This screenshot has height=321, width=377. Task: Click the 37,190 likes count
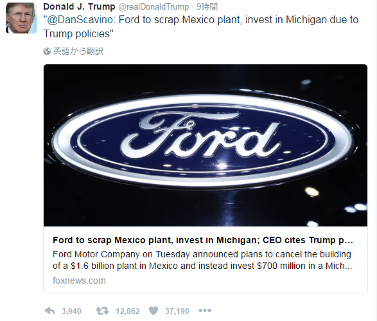pyautogui.click(x=177, y=311)
